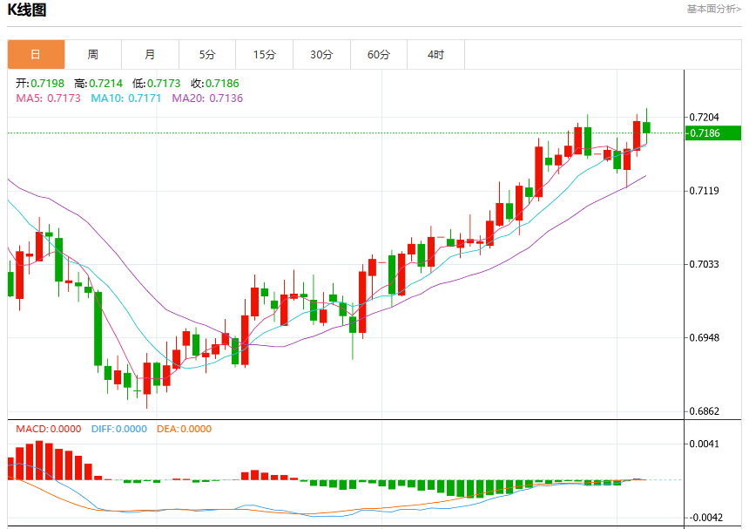Open the 基本面分析 link
Image resolution: width=749 pixels, height=529 pixels.
(713, 9)
